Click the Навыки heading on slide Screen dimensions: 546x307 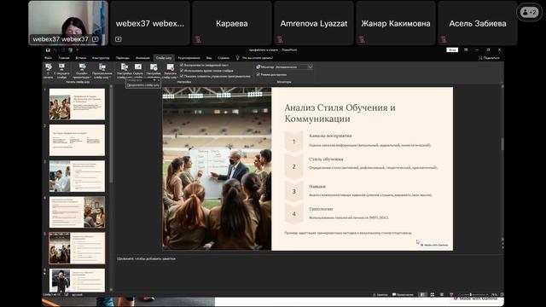[317, 187]
